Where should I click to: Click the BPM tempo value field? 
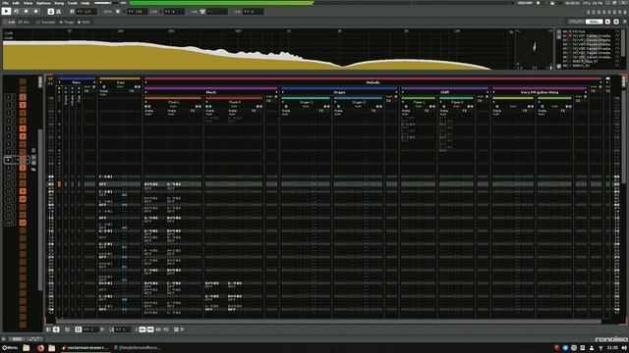tap(138, 12)
